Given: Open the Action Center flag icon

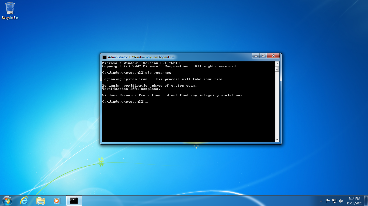Looking at the screenshot, I should (x=328, y=201).
